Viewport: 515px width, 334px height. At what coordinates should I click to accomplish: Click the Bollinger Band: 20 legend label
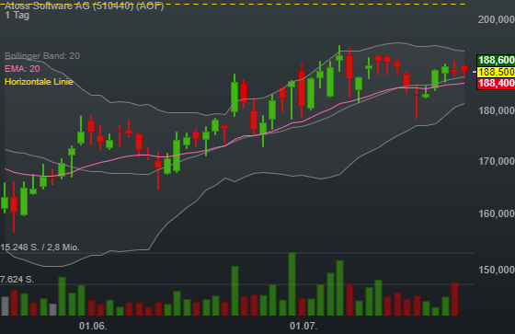(42, 56)
